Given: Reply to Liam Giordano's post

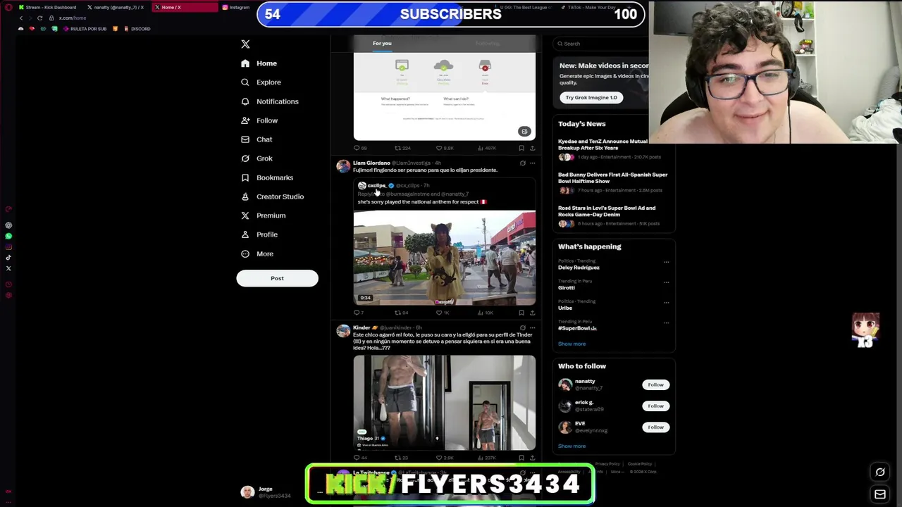Looking at the screenshot, I should coord(359,313).
